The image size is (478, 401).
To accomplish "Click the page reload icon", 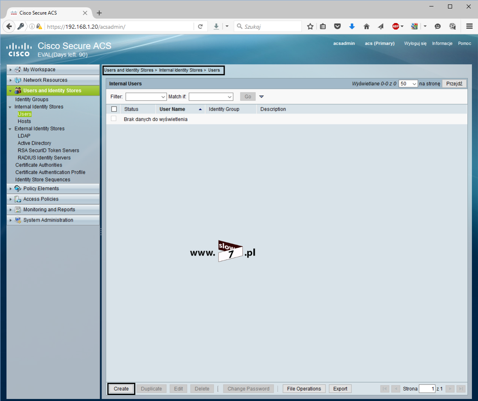I will pos(200,27).
